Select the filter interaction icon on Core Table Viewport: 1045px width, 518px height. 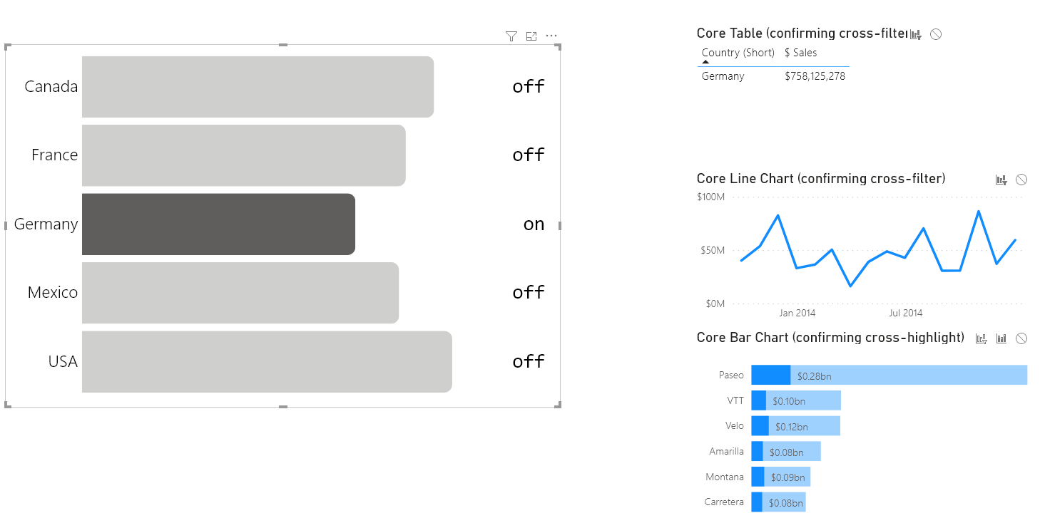click(x=915, y=33)
